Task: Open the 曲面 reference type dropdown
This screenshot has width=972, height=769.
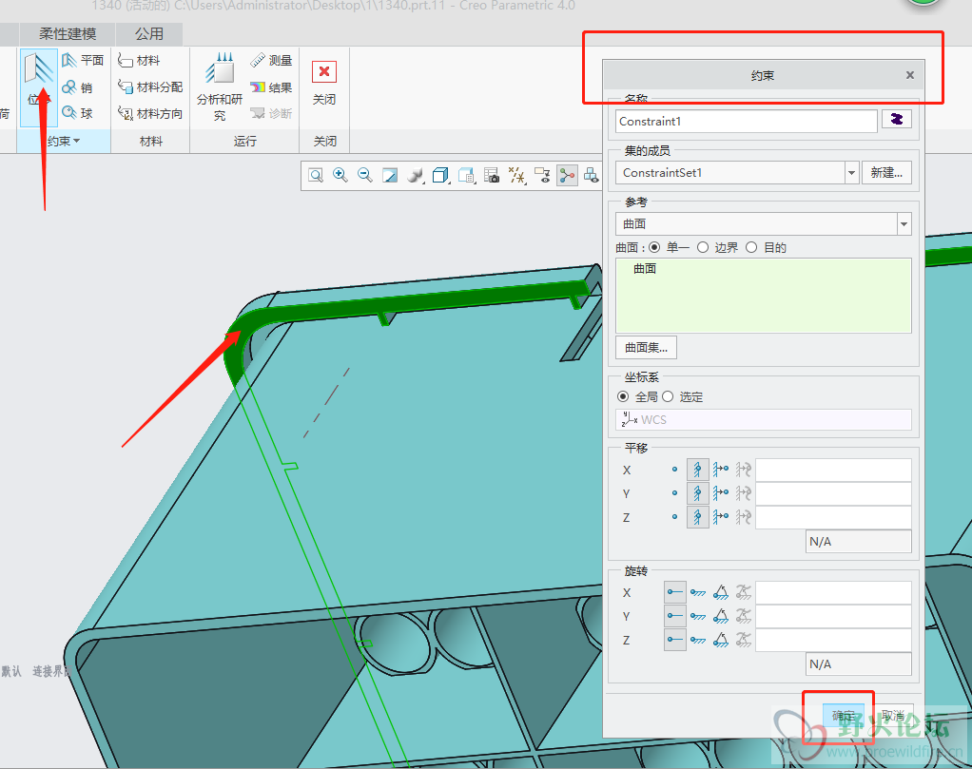Action: click(904, 223)
